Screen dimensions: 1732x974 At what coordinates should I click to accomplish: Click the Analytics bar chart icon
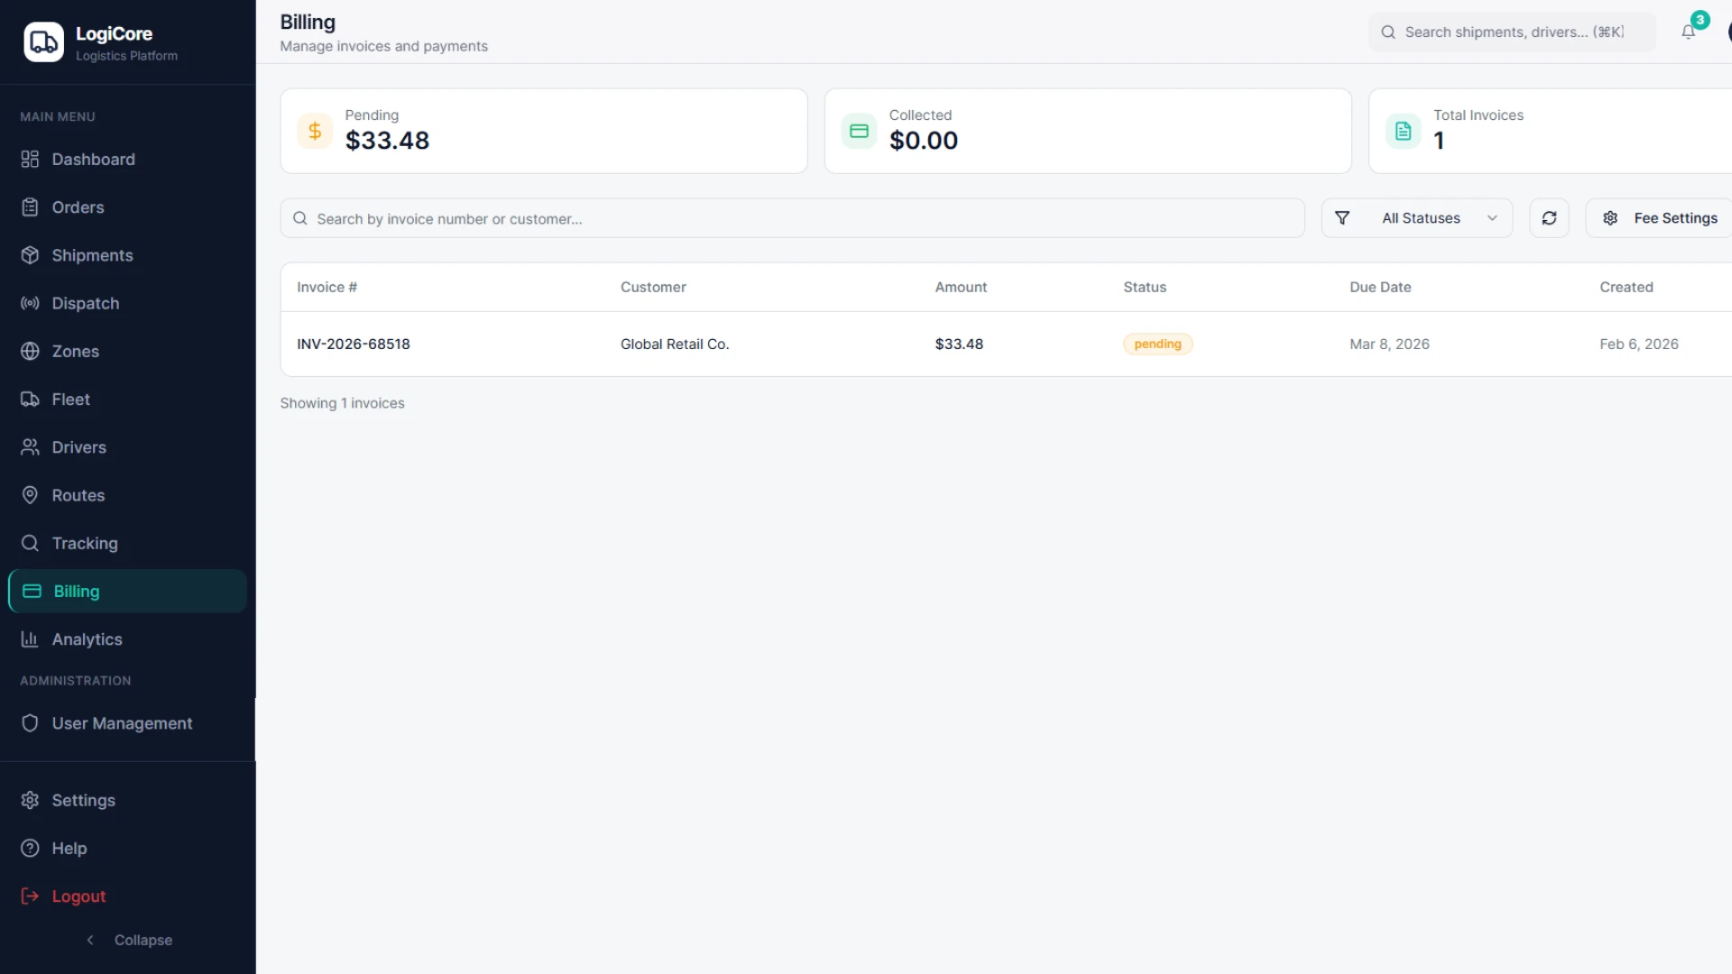[x=30, y=639]
